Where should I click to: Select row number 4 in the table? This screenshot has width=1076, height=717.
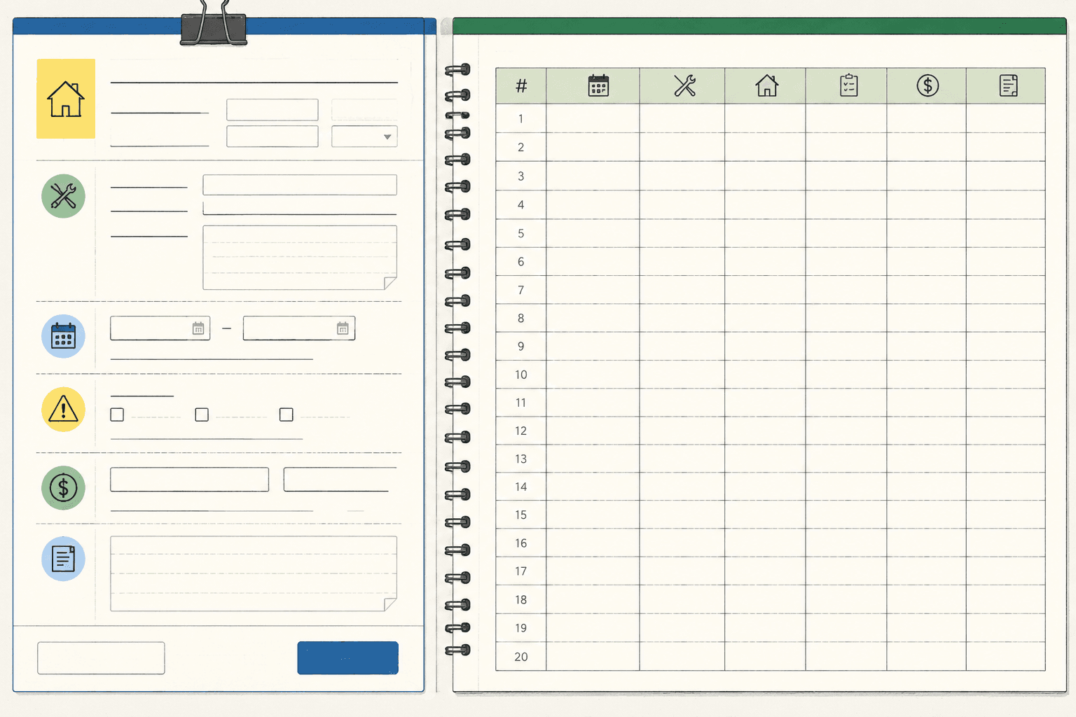point(771,204)
